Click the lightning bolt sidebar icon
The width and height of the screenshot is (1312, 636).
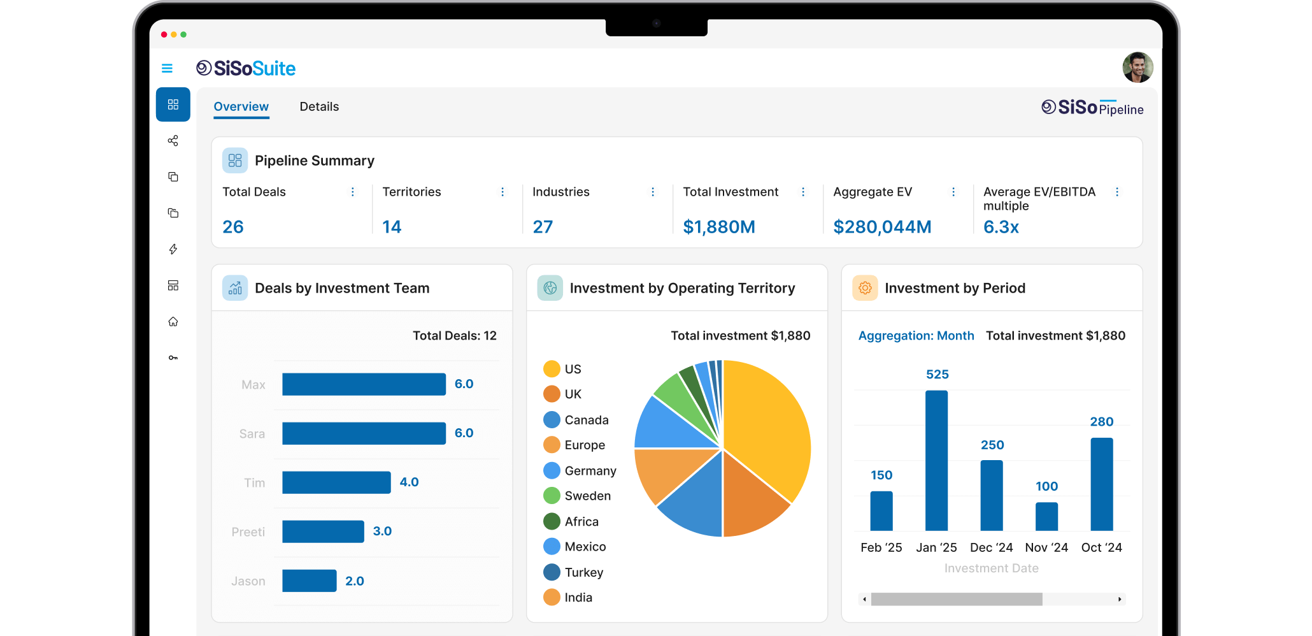click(173, 249)
